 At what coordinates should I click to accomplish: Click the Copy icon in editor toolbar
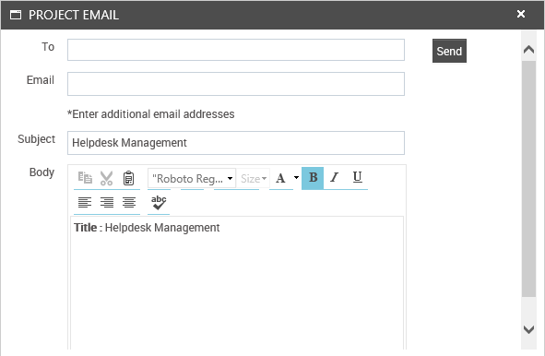pos(85,178)
